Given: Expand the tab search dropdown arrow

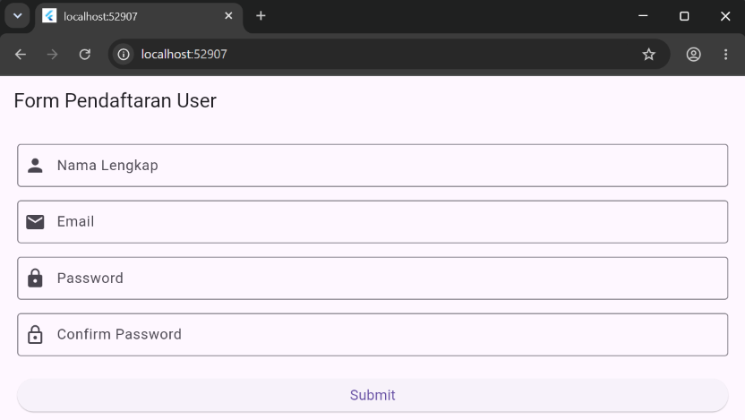Looking at the screenshot, I should coord(18,16).
